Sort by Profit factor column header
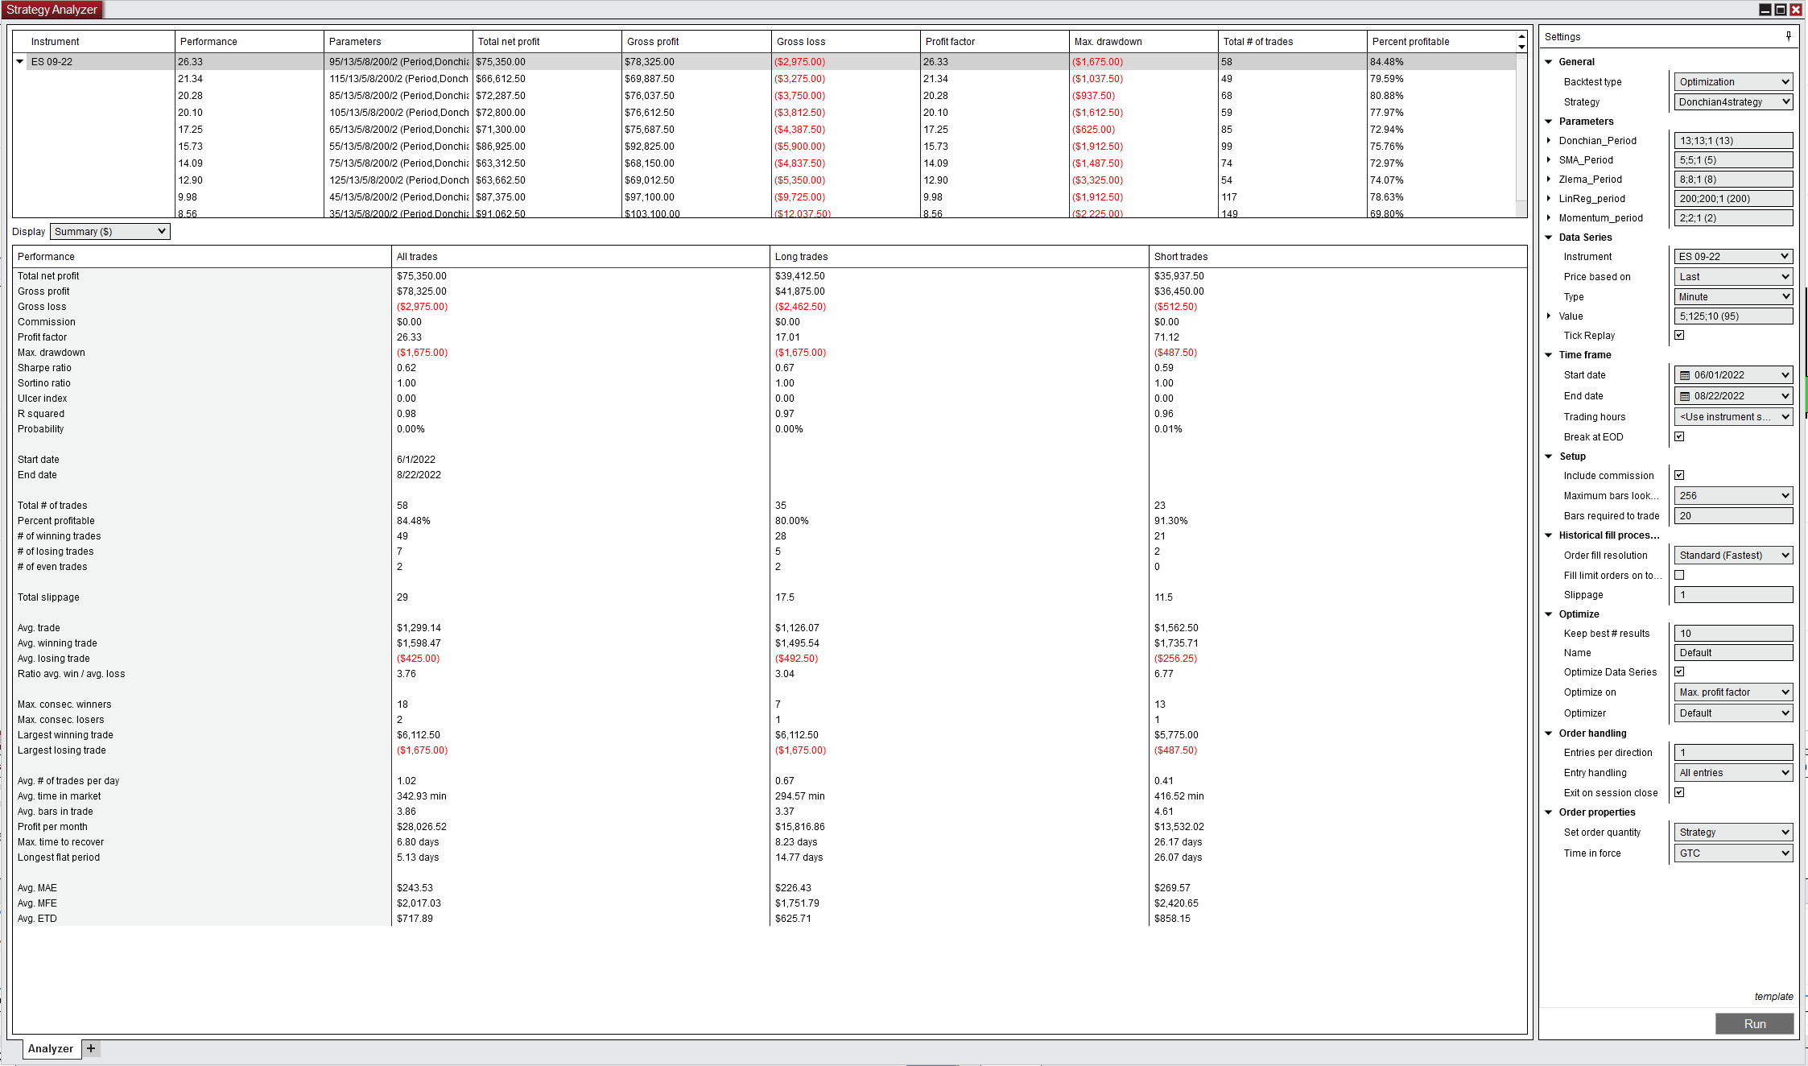 point(994,41)
